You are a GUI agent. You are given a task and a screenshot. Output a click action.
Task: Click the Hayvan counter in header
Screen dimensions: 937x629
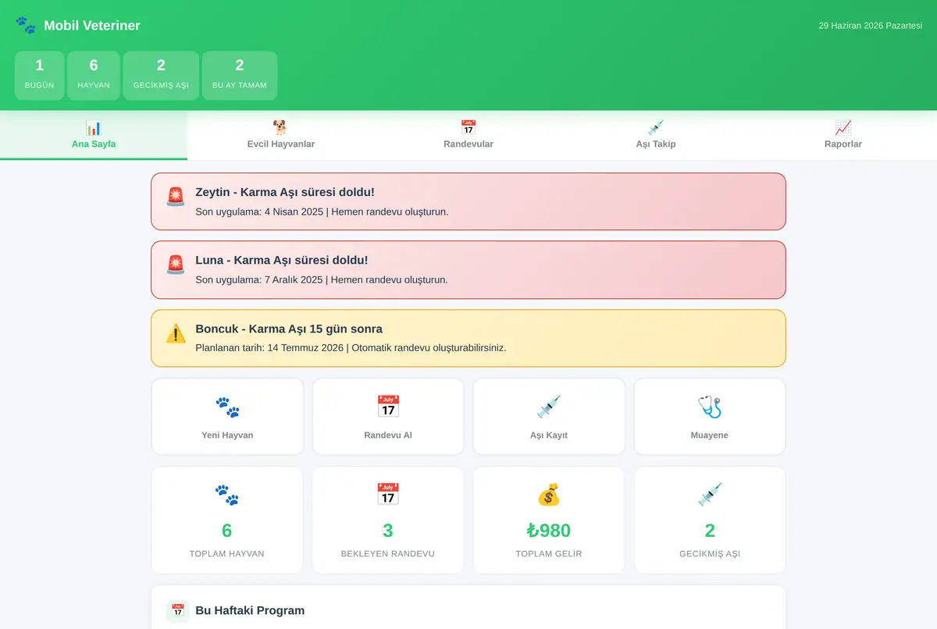[94, 76]
